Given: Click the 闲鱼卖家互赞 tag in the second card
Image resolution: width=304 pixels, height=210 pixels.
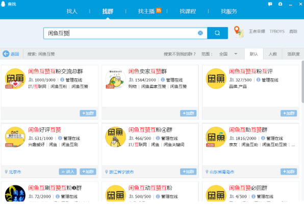Looking at the screenshot, I should click(154, 87).
